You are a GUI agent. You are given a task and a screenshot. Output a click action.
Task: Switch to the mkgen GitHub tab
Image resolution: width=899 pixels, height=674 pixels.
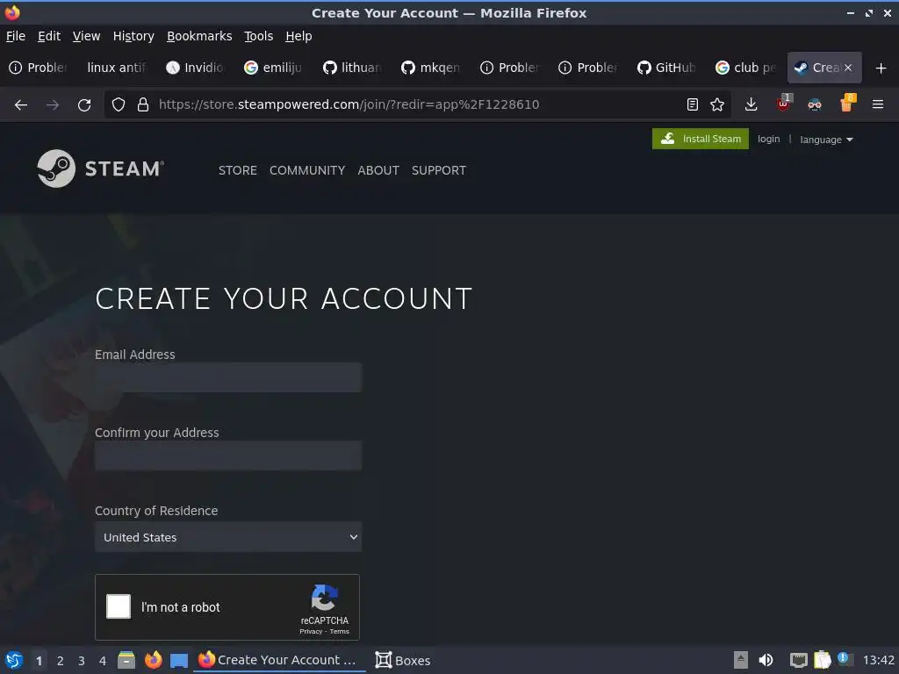432,68
